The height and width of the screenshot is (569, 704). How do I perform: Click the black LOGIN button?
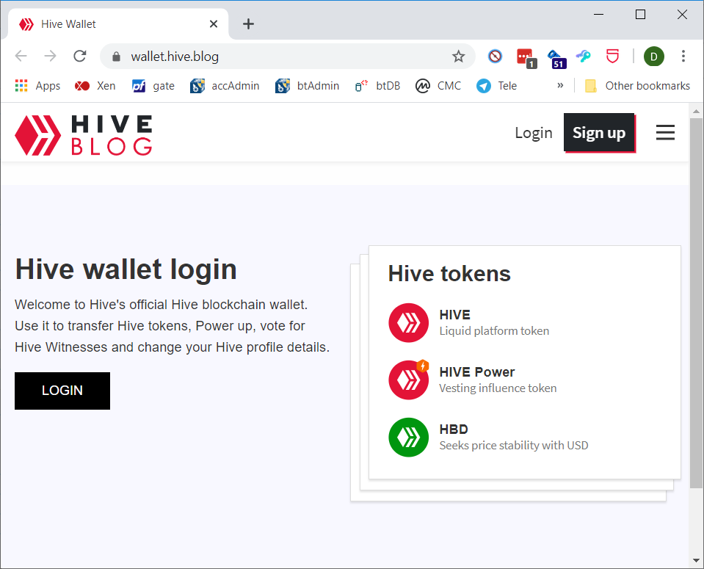62,391
